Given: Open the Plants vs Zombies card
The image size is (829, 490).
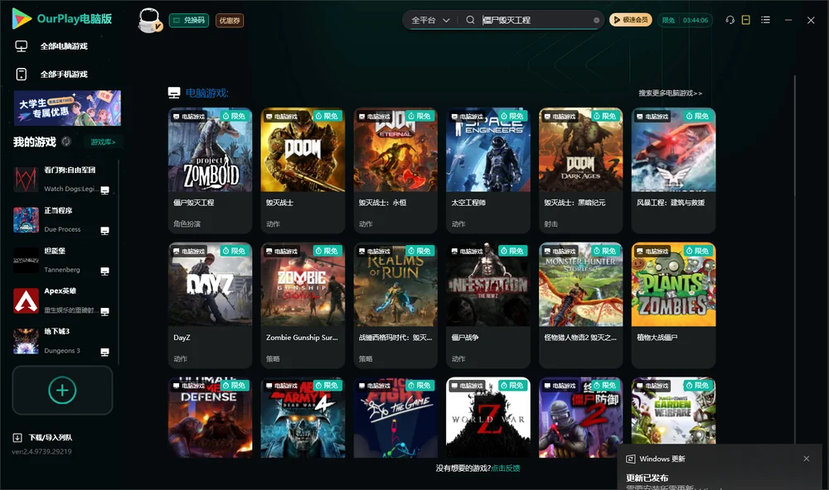Looking at the screenshot, I should [673, 305].
